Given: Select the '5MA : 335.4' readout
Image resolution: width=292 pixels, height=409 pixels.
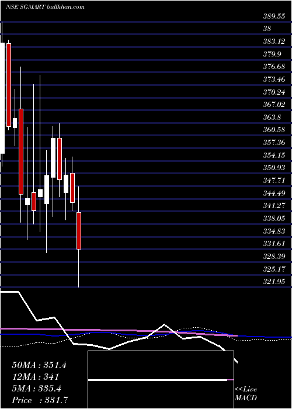Looking at the screenshot, I should point(36,389).
